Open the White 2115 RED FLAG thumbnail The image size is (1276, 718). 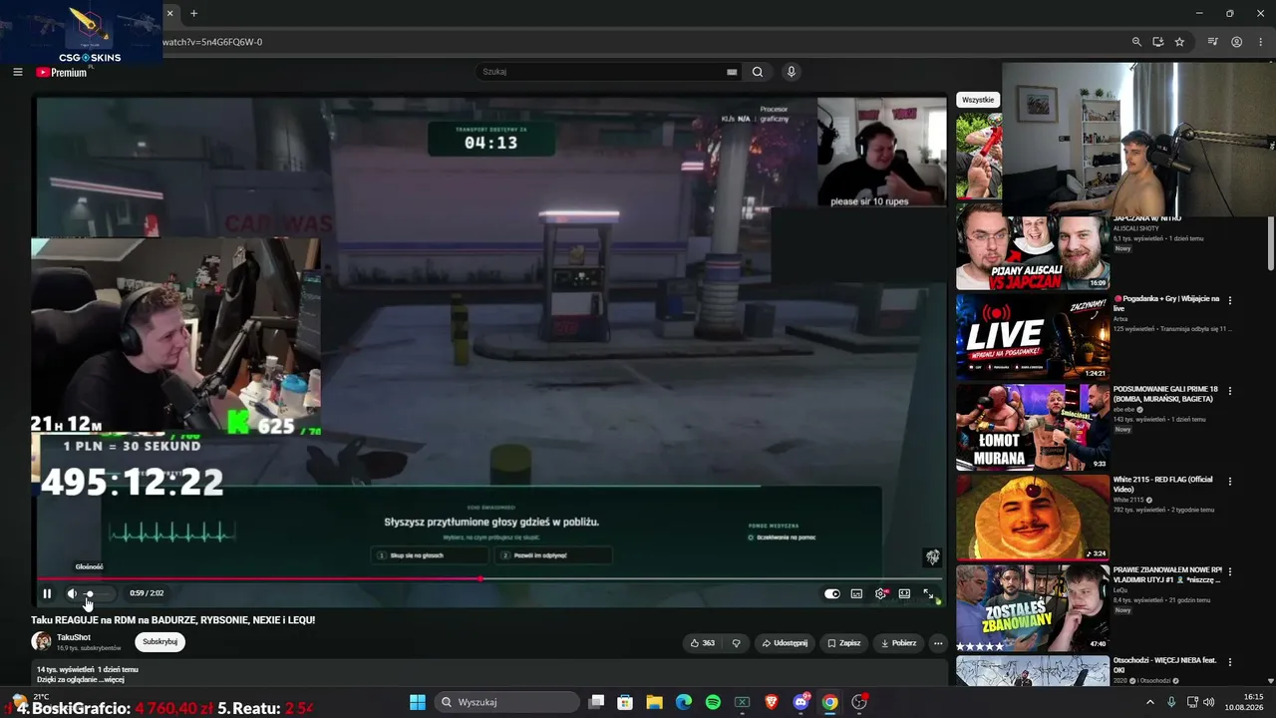pyautogui.click(x=1033, y=518)
